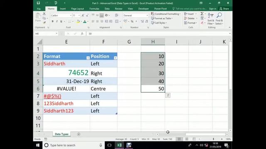Viewport: 266px width, 149px height.
Task: Click the Name Box showing H6
Action: [x=46, y=34]
